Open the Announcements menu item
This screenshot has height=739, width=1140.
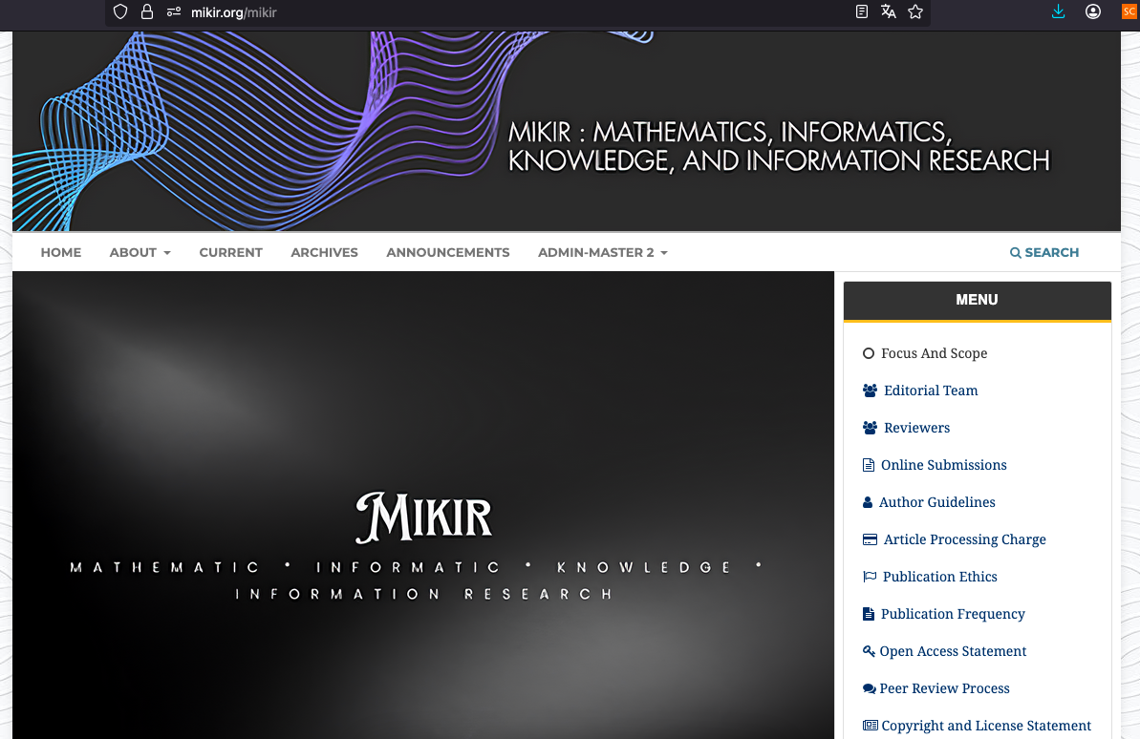[447, 253]
